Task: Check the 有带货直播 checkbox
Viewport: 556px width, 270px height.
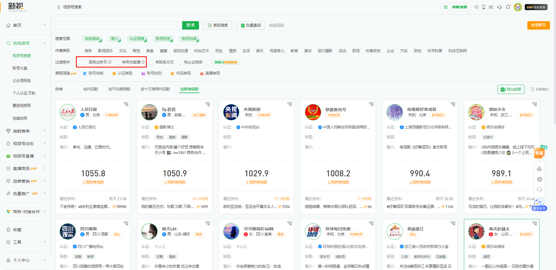Action: [x=118, y=62]
